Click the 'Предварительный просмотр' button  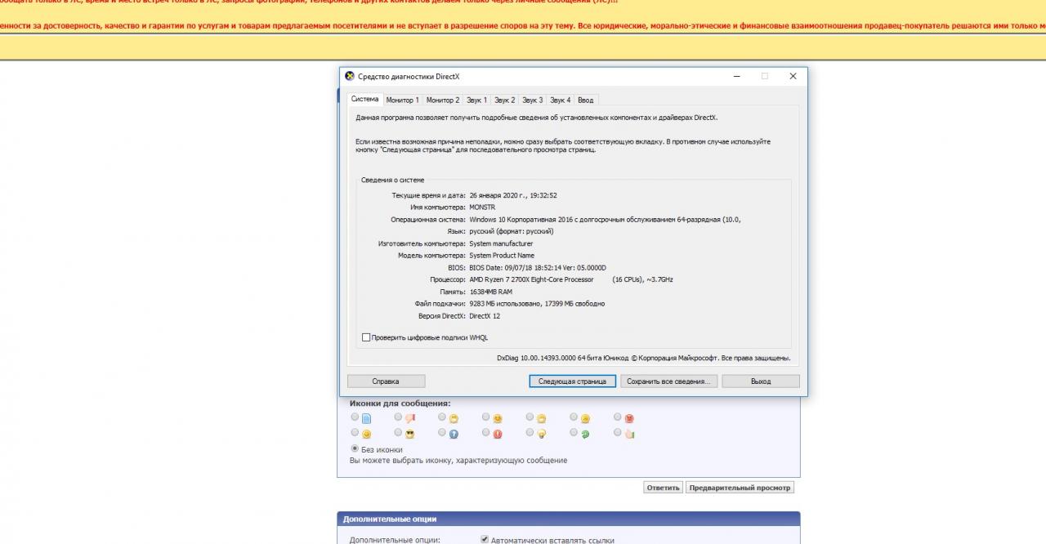(740, 488)
